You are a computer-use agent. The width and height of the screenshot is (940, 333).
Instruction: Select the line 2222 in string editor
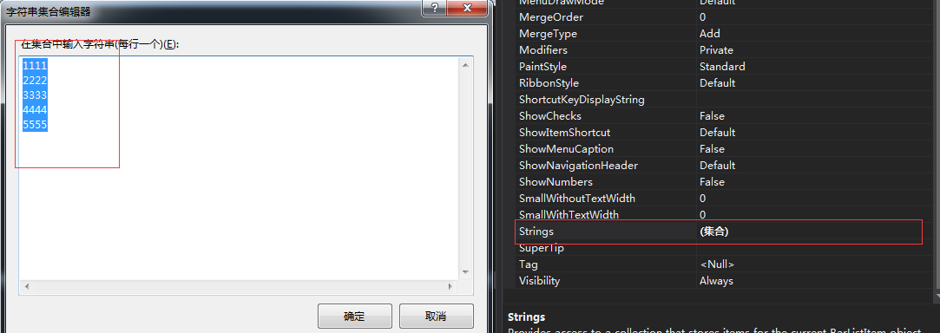click(35, 80)
